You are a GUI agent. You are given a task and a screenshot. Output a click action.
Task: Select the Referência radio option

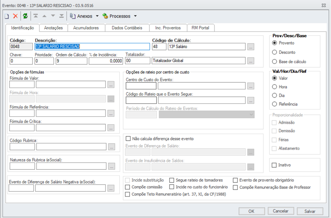pos(275,104)
